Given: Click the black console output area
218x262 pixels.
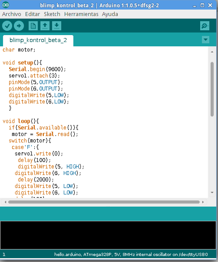Looking at the screenshot, I should point(108,235).
